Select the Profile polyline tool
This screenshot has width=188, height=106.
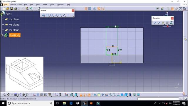(43, 15)
